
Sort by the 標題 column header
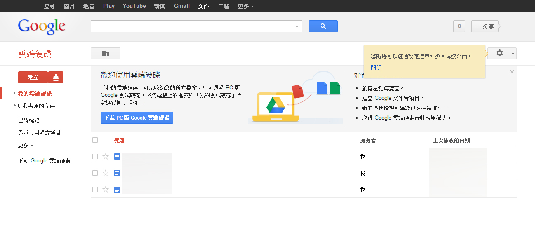click(119, 140)
